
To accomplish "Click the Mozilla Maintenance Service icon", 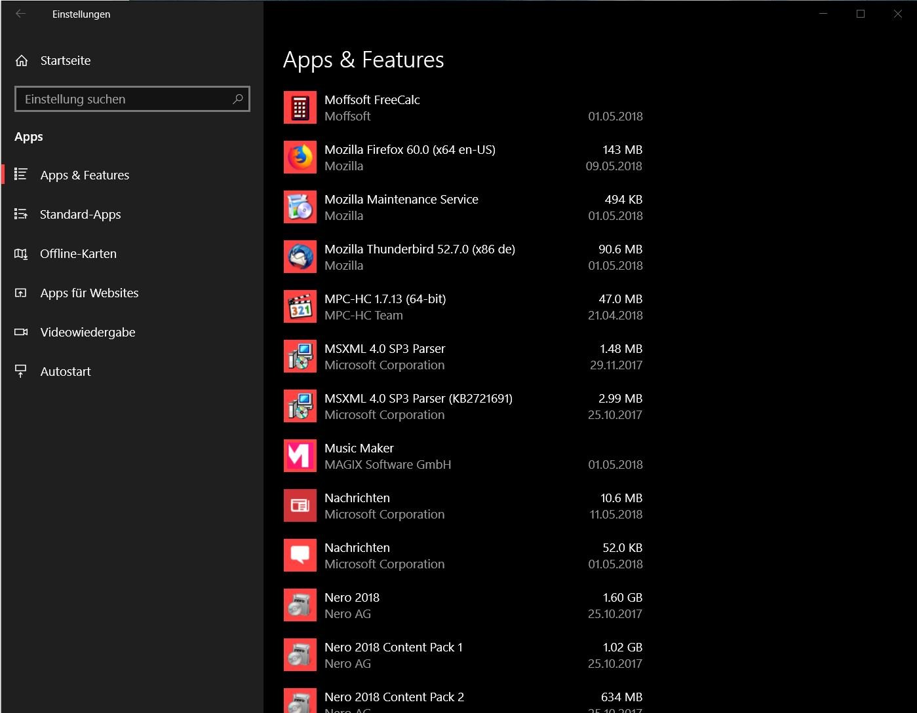I will coord(300,207).
